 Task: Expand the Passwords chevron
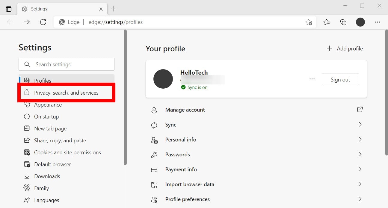pos(360,154)
